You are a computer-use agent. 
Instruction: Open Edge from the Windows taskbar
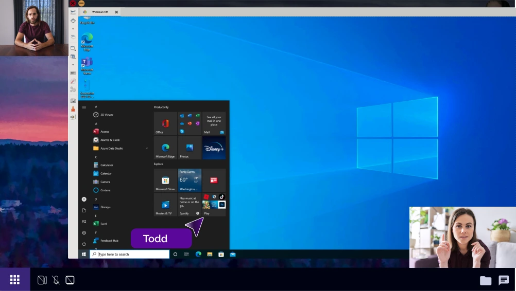point(198,254)
